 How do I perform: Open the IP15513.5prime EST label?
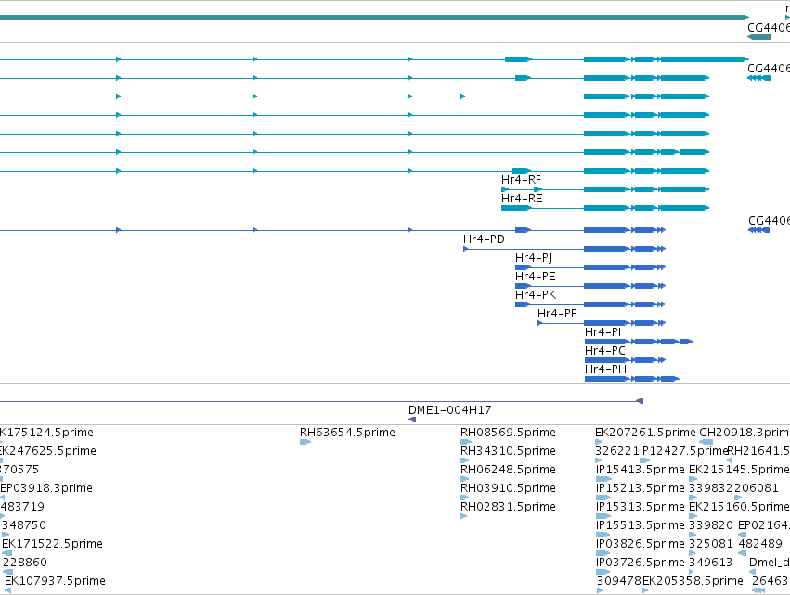pyautogui.click(x=640, y=525)
